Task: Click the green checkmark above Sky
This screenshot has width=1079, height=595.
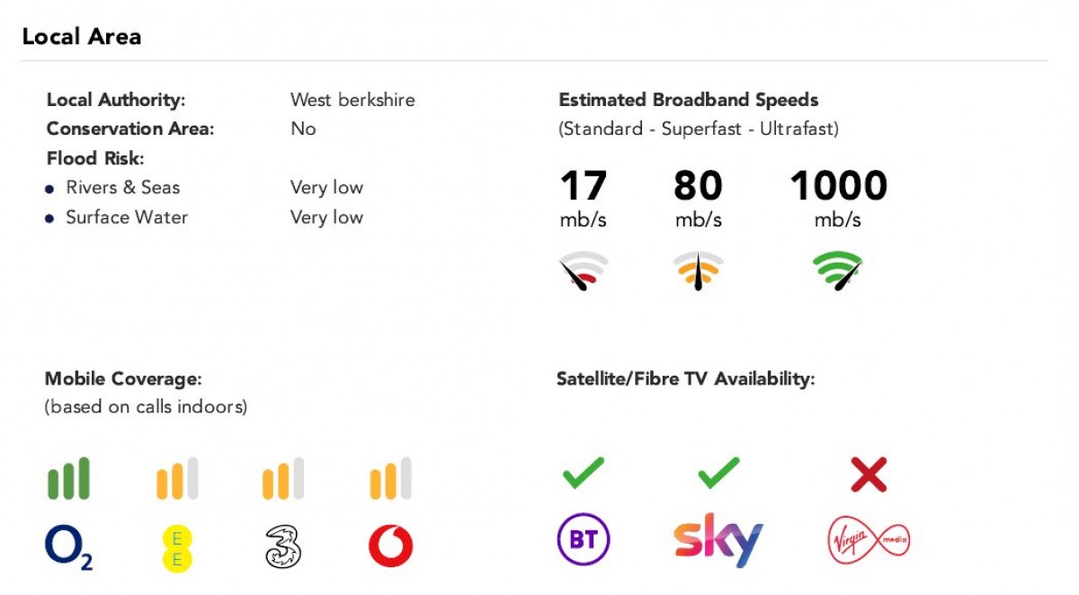Action: point(718,473)
